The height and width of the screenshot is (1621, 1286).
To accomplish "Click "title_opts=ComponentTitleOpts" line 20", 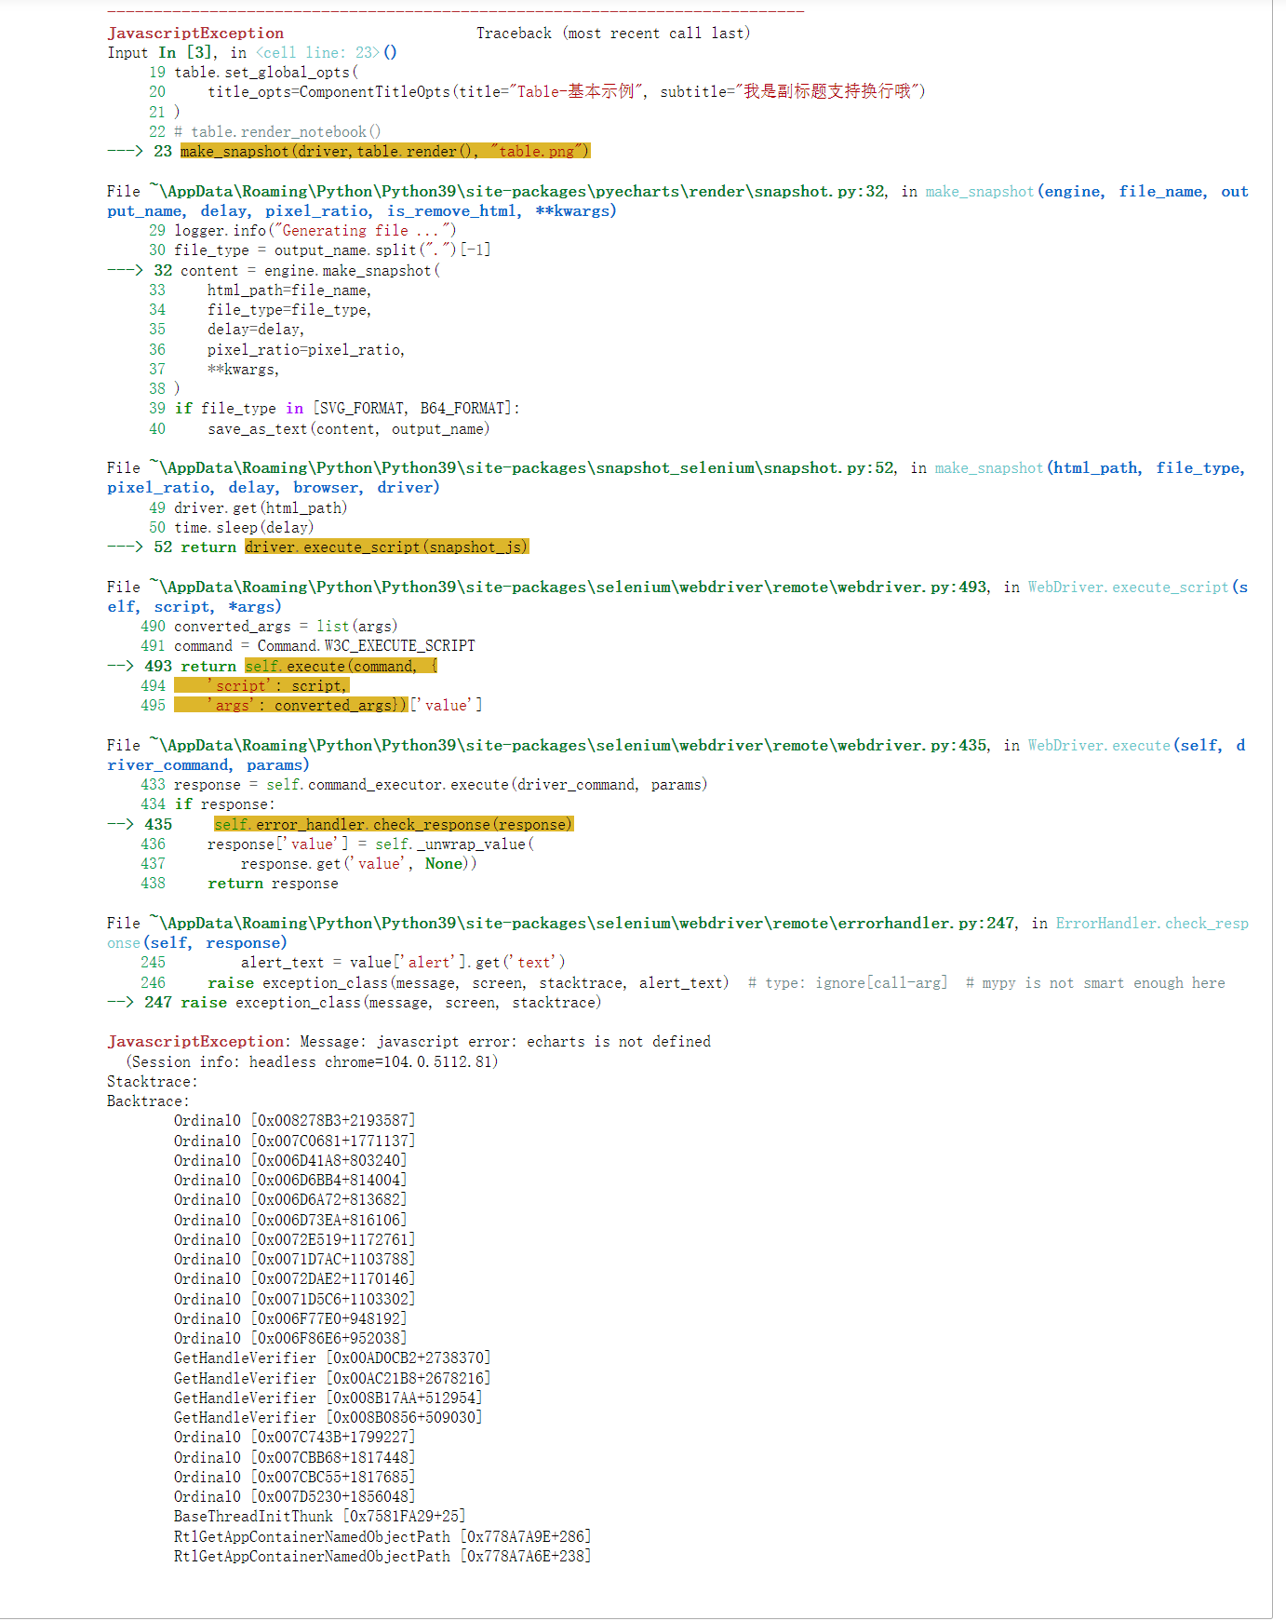I will click(566, 92).
